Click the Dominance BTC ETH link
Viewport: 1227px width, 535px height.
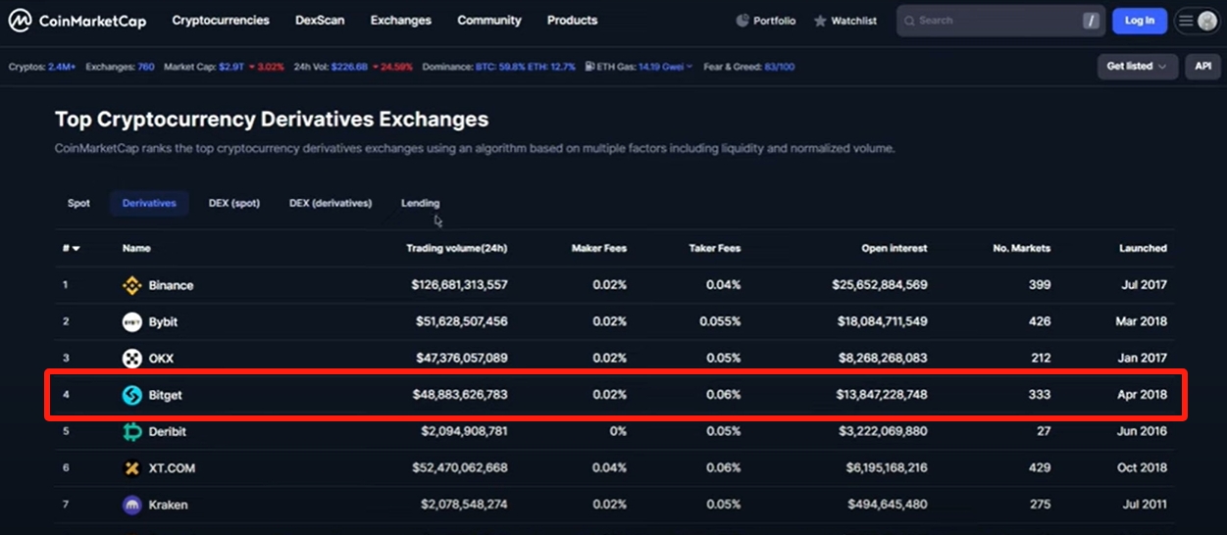(498, 67)
